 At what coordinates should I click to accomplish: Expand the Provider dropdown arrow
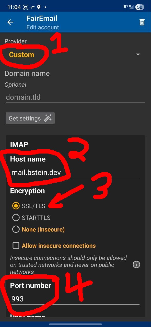click(x=138, y=54)
